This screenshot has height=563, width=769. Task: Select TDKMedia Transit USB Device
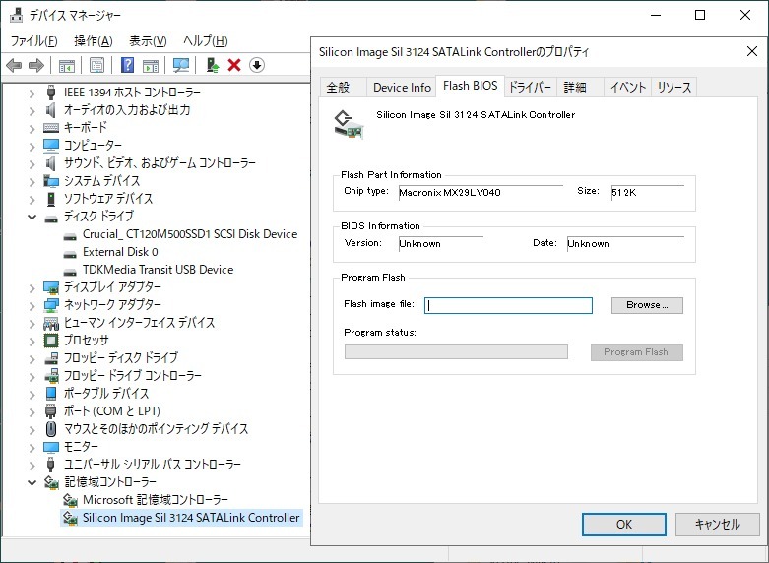click(158, 270)
